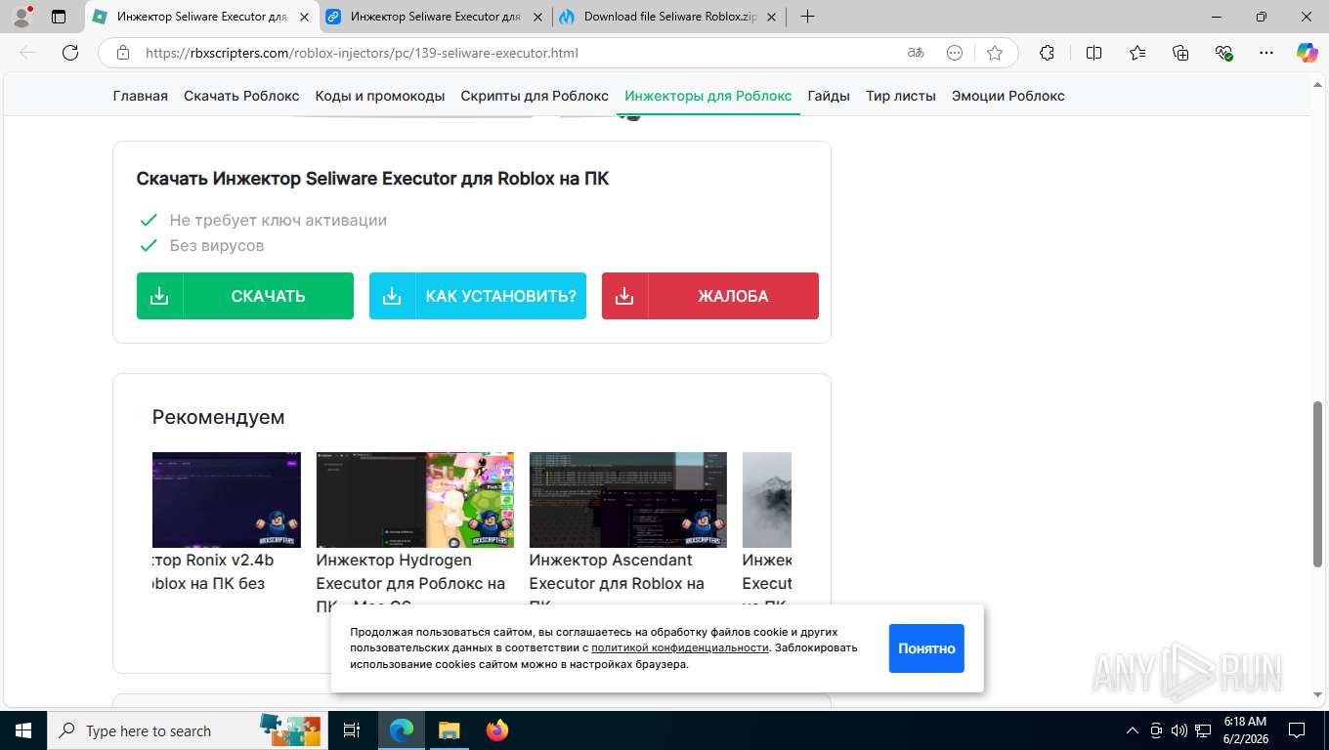Viewport: 1329px width, 750px height.
Task: Open the tab actions menu icon
Action: [59, 17]
